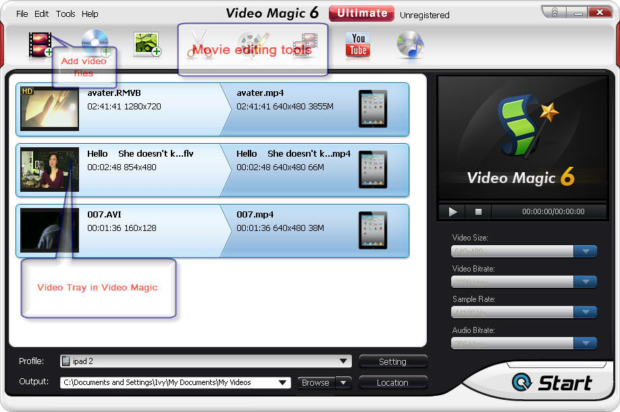Expand the arrow next to Browse
Viewport: 620px width, 412px height.
(343, 382)
